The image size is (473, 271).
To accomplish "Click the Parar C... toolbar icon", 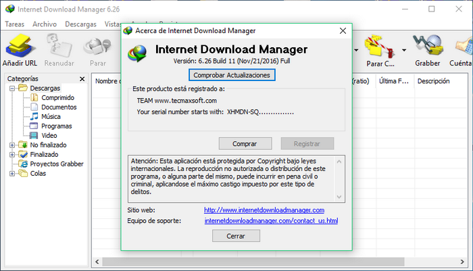I will pyautogui.click(x=380, y=46).
